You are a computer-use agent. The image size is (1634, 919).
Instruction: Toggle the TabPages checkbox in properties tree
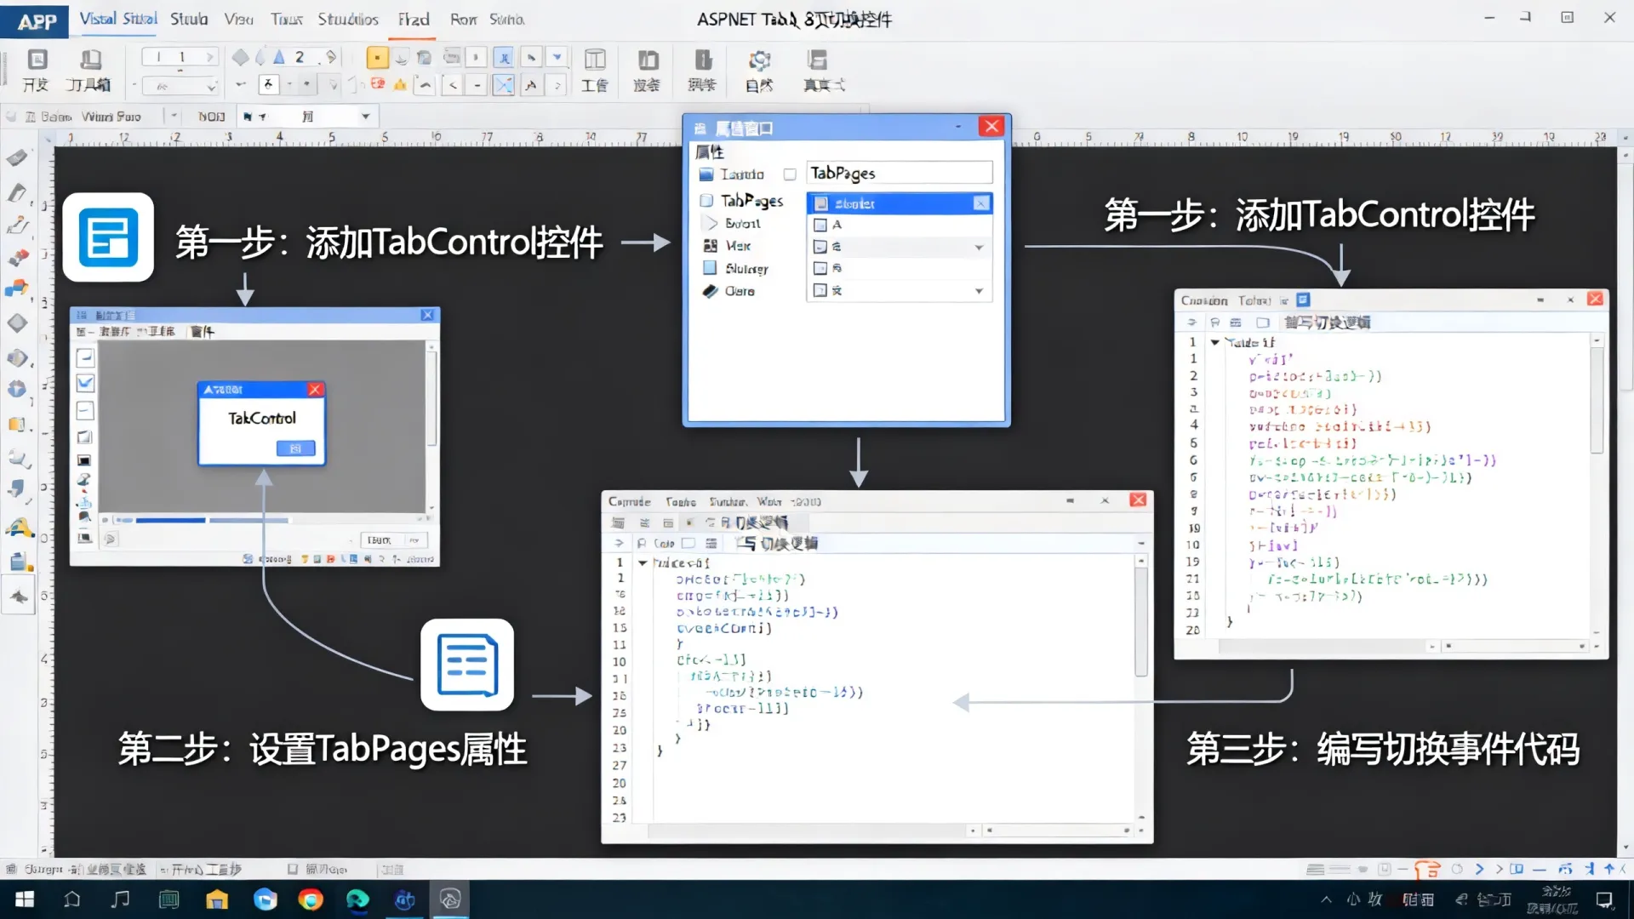click(706, 201)
